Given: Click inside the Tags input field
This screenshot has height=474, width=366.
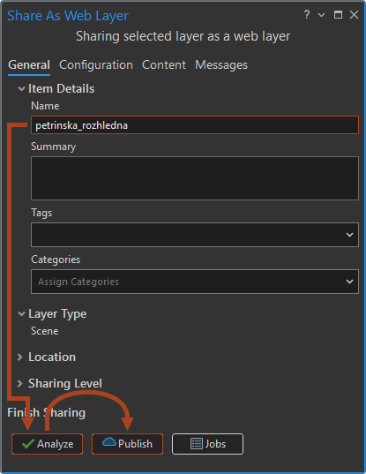Looking at the screenshot, I should (x=187, y=235).
